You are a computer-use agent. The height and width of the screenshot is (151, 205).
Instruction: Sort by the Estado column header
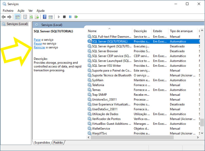click(157, 31)
